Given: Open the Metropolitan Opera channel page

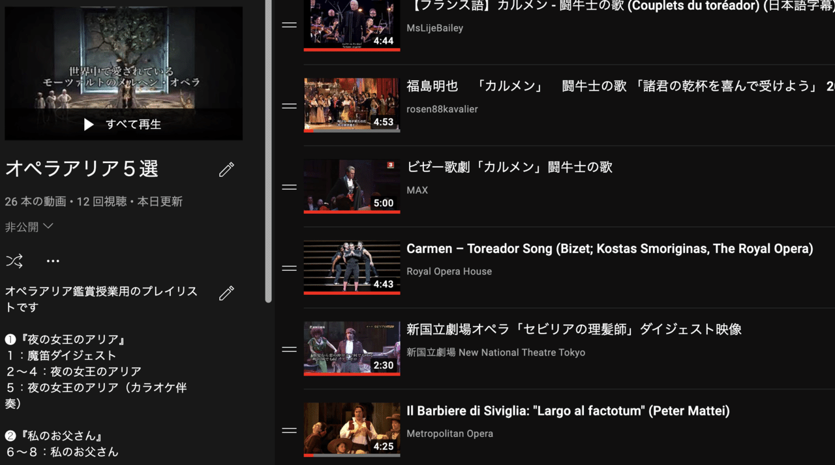Looking at the screenshot, I should click(x=450, y=433).
